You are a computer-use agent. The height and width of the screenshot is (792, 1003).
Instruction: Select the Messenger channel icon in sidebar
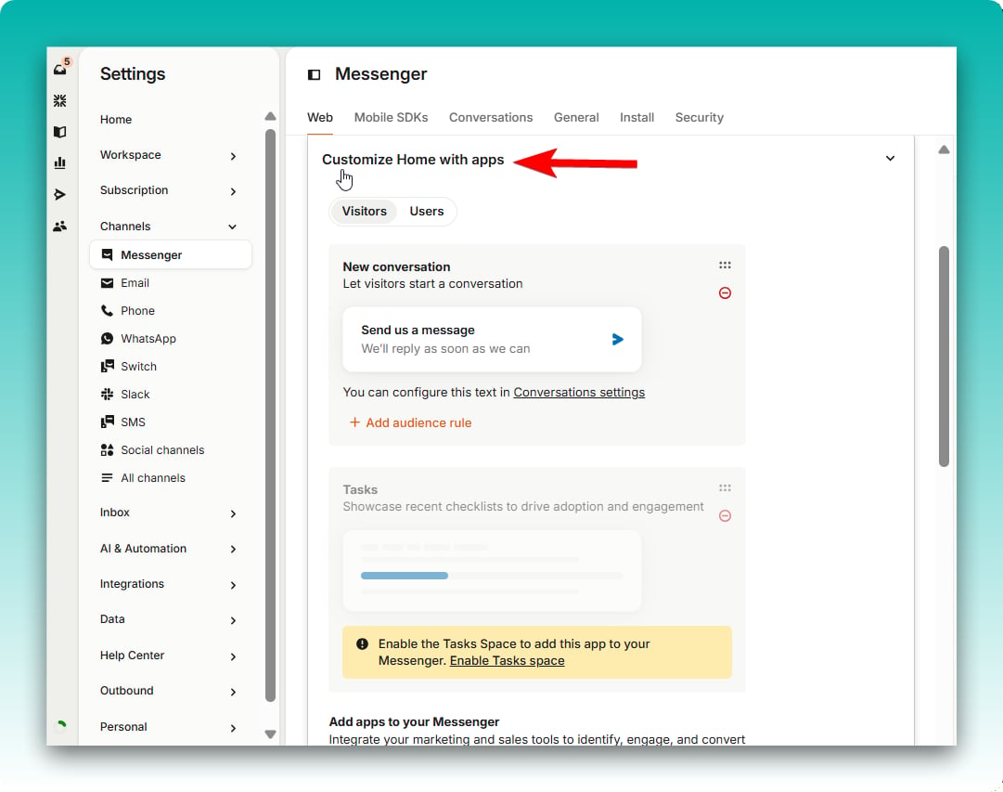107,254
